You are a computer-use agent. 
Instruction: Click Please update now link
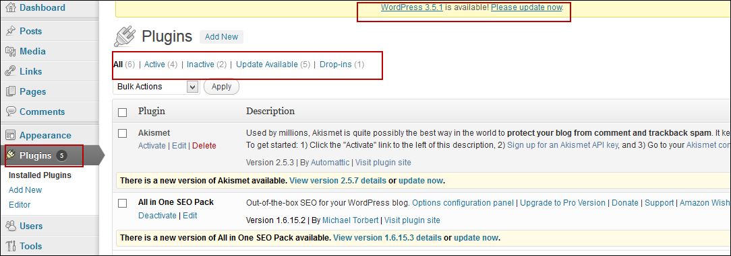click(x=527, y=7)
